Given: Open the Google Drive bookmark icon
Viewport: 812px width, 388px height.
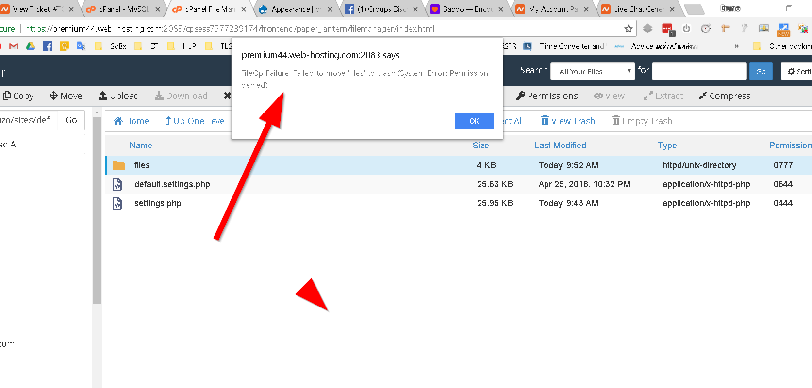Looking at the screenshot, I should pos(31,46).
